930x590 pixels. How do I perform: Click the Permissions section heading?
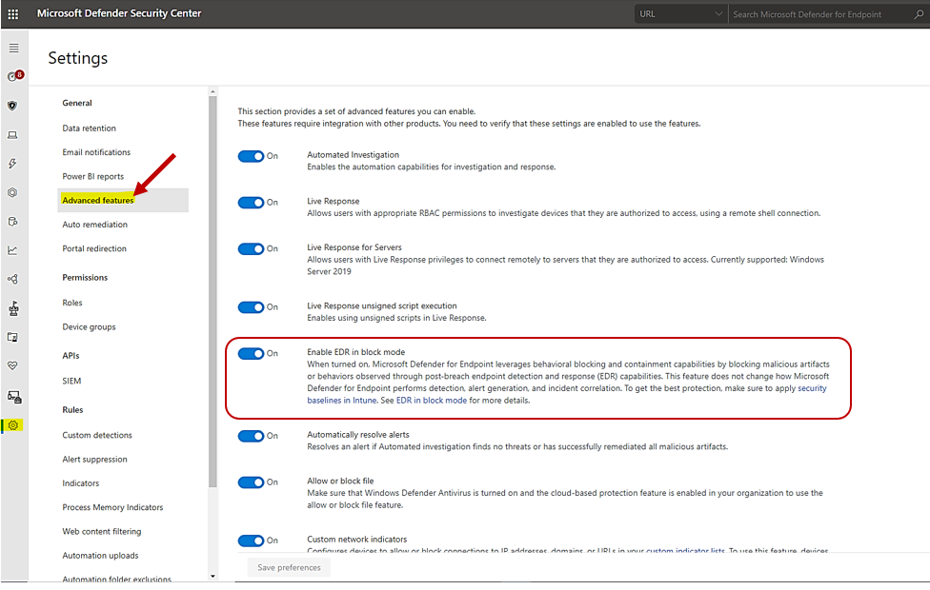[x=85, y=277]
